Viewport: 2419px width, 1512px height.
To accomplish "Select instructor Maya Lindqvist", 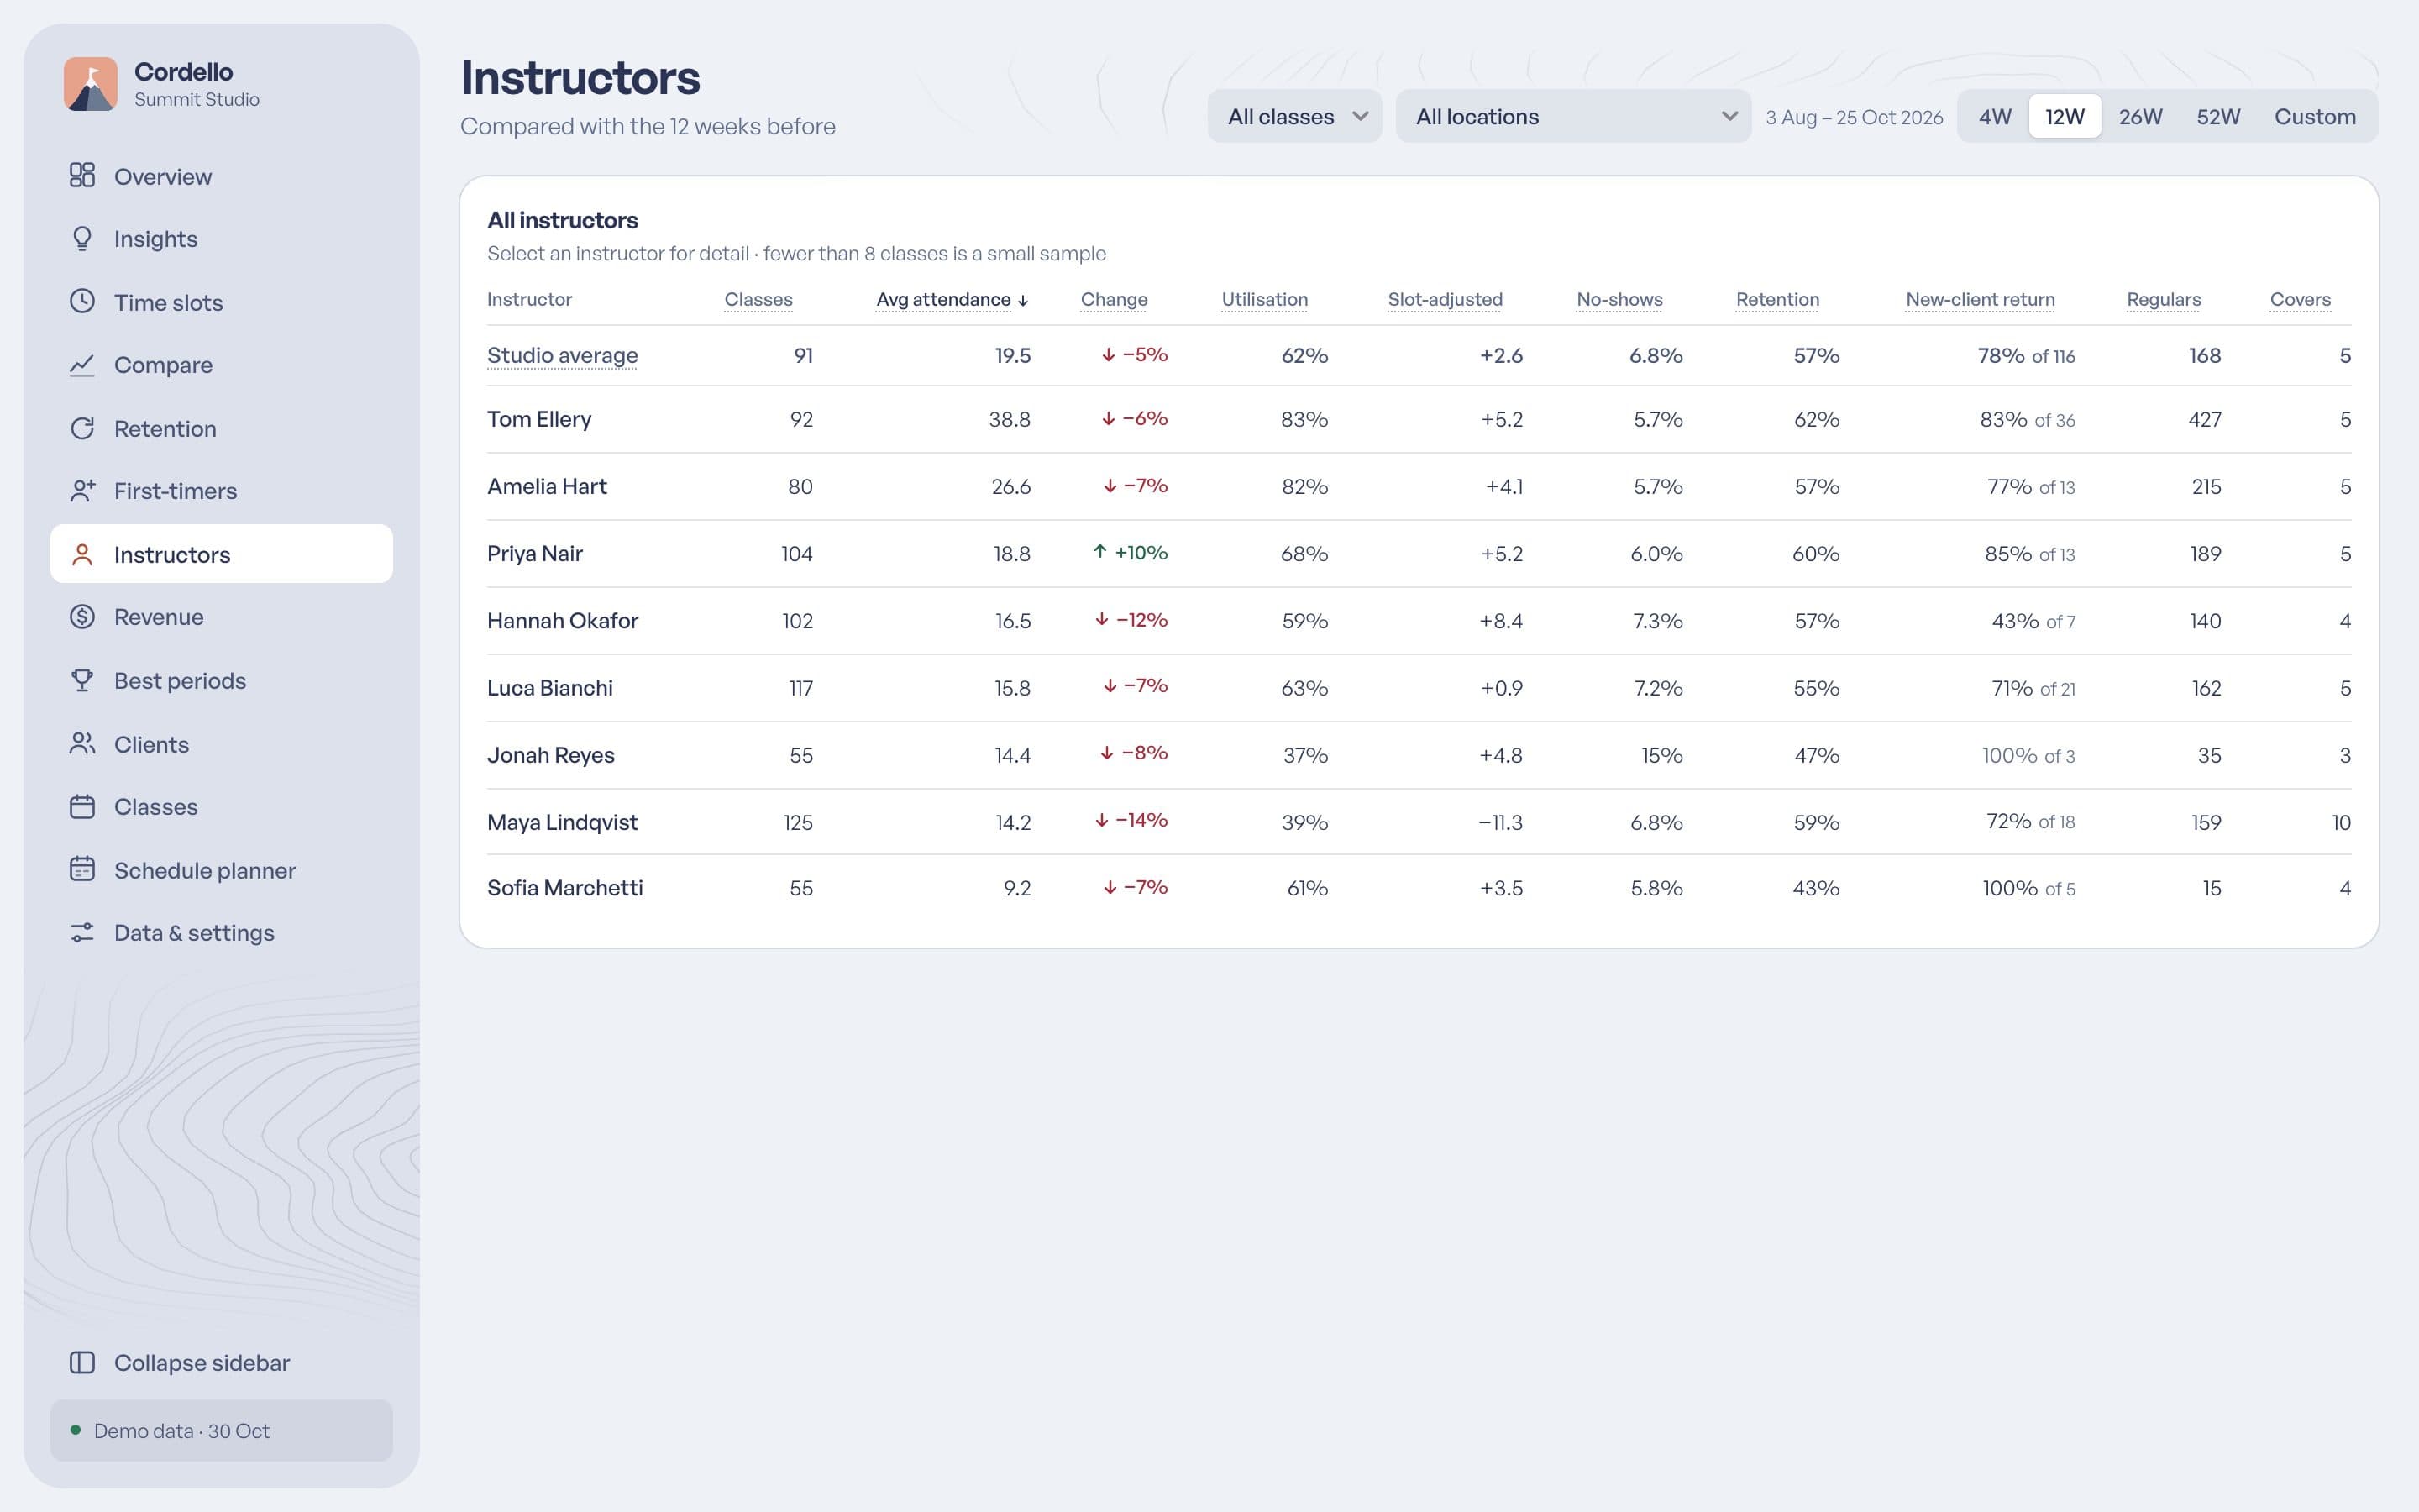I will coord(563,822).
